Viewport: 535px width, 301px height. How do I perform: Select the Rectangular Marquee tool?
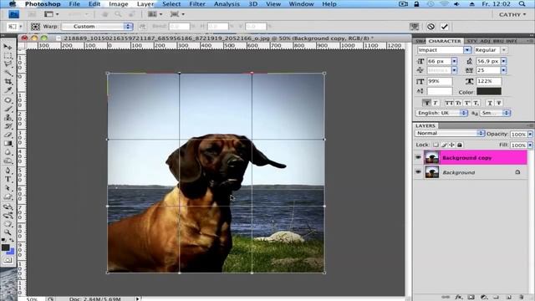[8, 55]
